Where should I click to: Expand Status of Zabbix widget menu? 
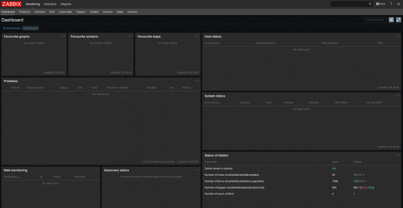pyautogui.click(x=398, y=154)
